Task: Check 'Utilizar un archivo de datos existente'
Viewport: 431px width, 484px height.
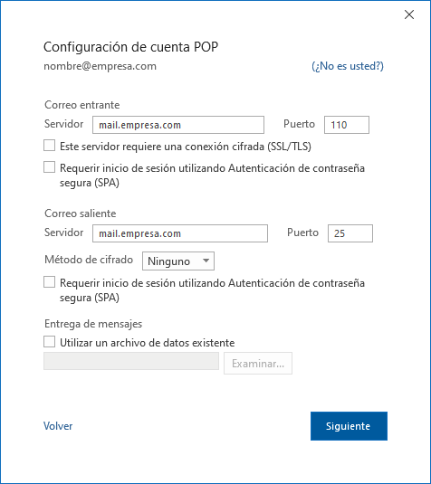Action: 50,342
